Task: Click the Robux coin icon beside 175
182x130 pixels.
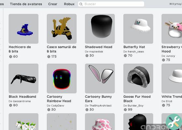Action: pyautogui.click(x=49, y=57)
